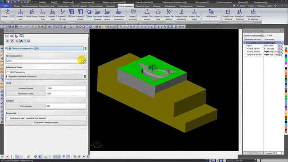The height and width of the screenshot is (162, 288).
Task: Click the undo arrow in quick toolbar
Action: coord(21,27)
